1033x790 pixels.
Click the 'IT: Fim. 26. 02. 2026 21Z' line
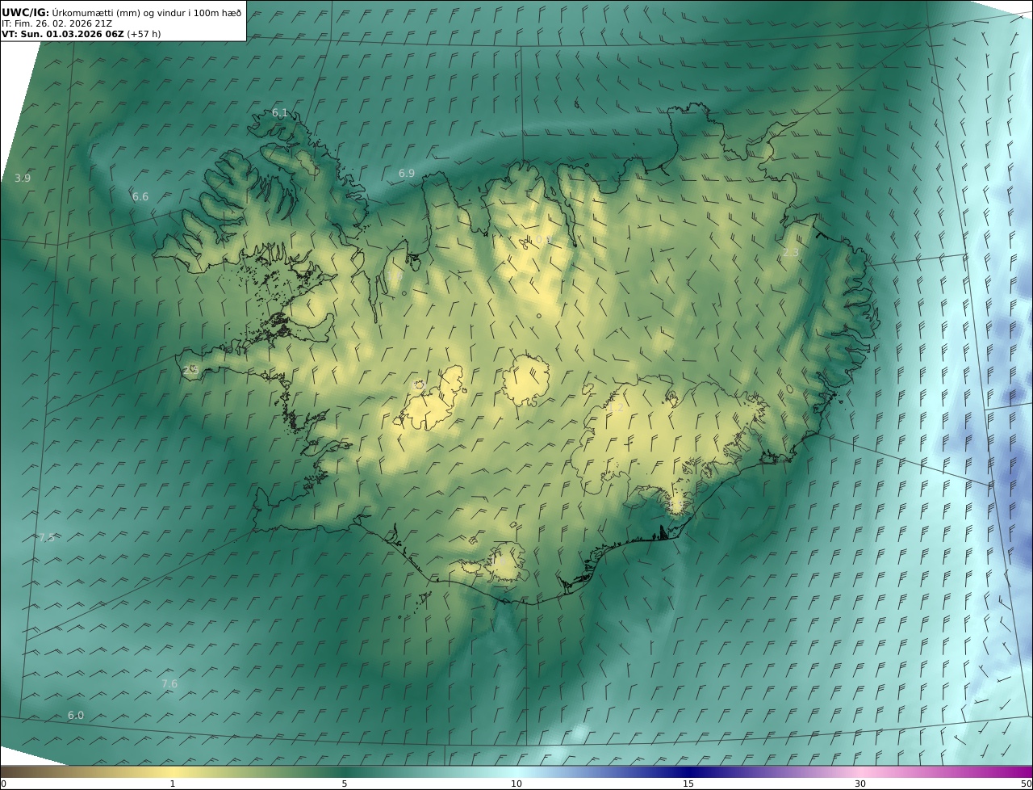[x=56, y=23]
